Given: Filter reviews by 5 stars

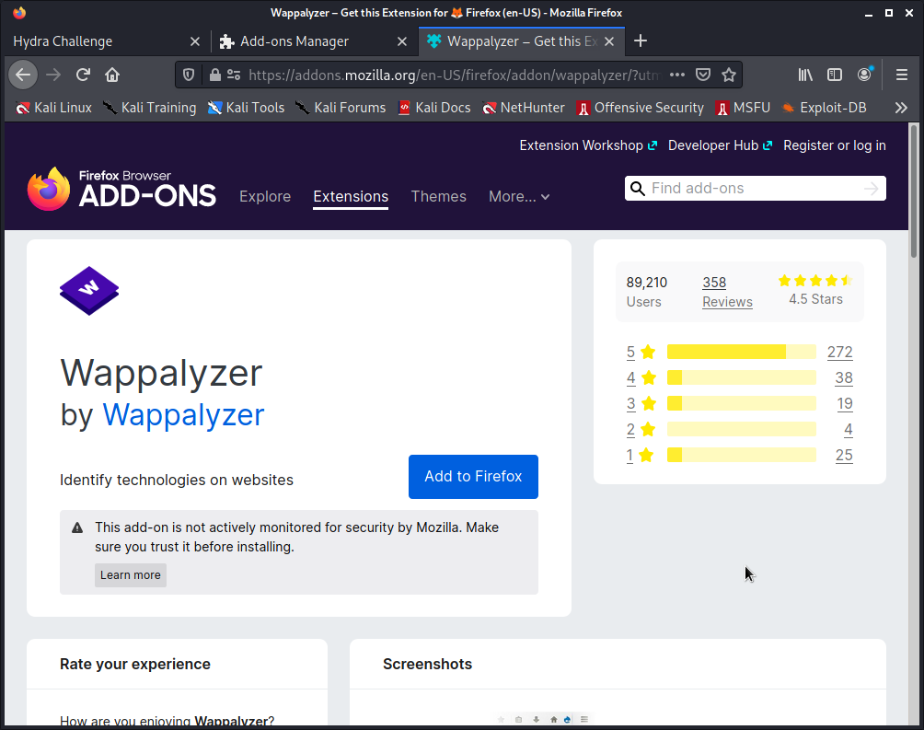Looking at the screenshot, I should (x=641, y=352).
